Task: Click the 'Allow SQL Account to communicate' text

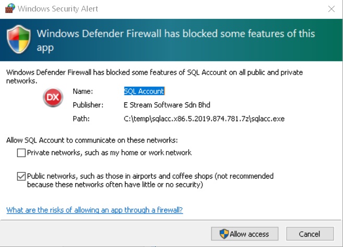Action: (x=92, y=140)
